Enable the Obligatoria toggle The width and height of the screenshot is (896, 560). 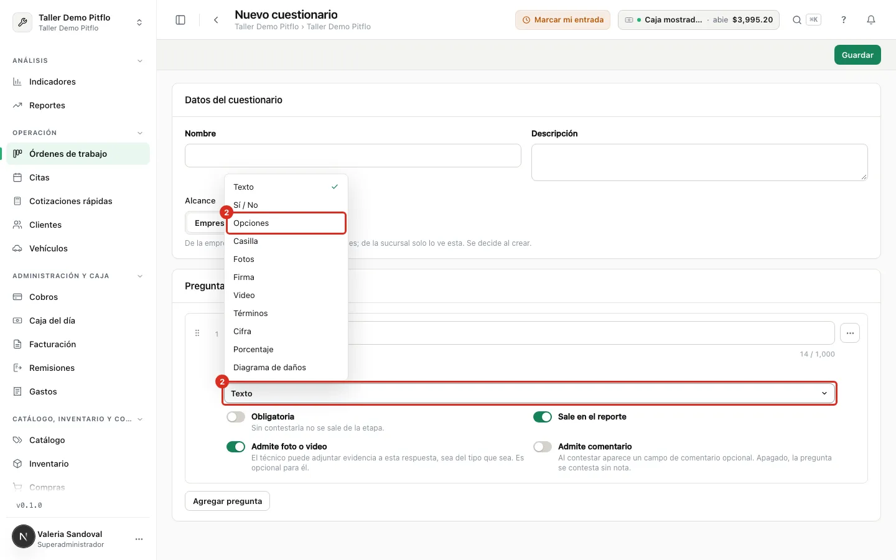236,417
